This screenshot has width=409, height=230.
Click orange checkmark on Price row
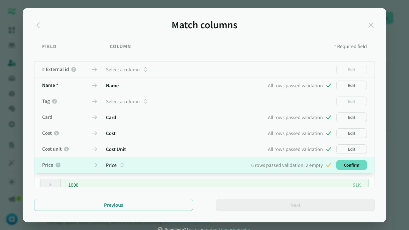329,165
